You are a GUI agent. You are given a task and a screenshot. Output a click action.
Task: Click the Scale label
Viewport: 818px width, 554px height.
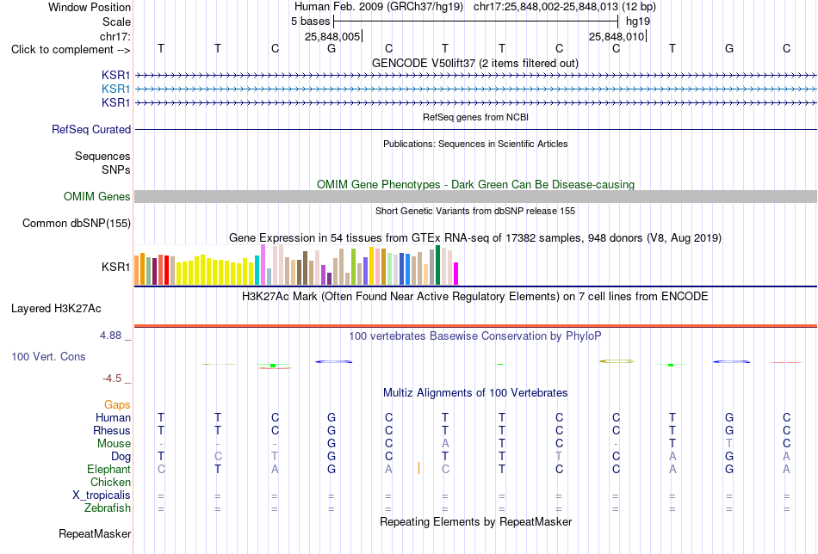coord(117,22)
